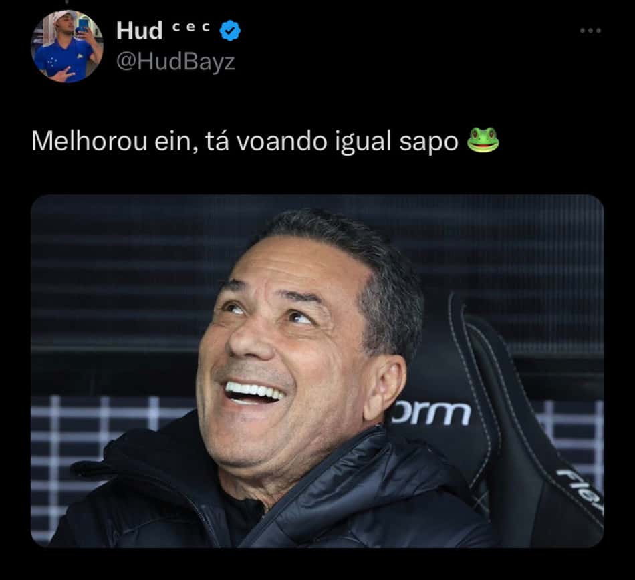This screenshot has height=580, width=635.
Task: Click the white 'orm' logo on chair
Action: pos(428,413)
